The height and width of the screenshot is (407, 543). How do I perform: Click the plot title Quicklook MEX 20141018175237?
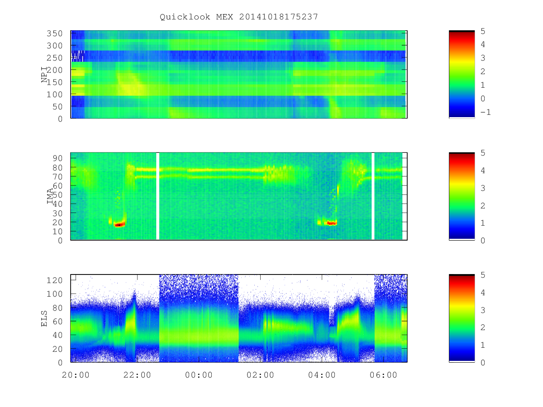point(239,17)
